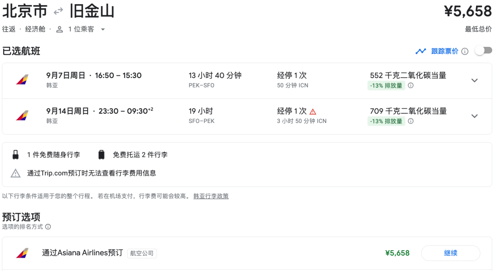Screen dimensions: 501x271
Task: Expand the Sept 7 outbound flight details
Action: coord(474,80)
